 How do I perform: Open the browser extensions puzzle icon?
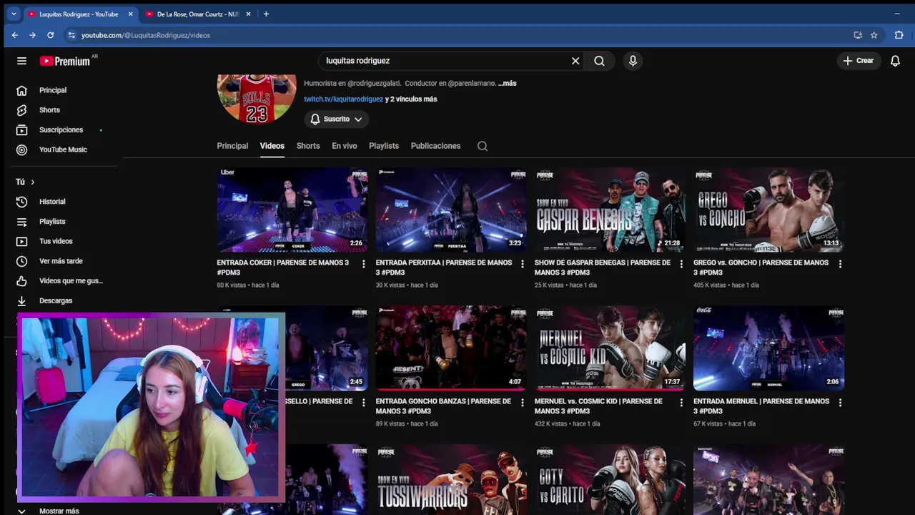point(899,35)
